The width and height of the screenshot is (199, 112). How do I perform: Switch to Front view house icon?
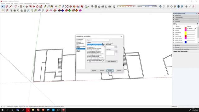[x=99, y=7]
